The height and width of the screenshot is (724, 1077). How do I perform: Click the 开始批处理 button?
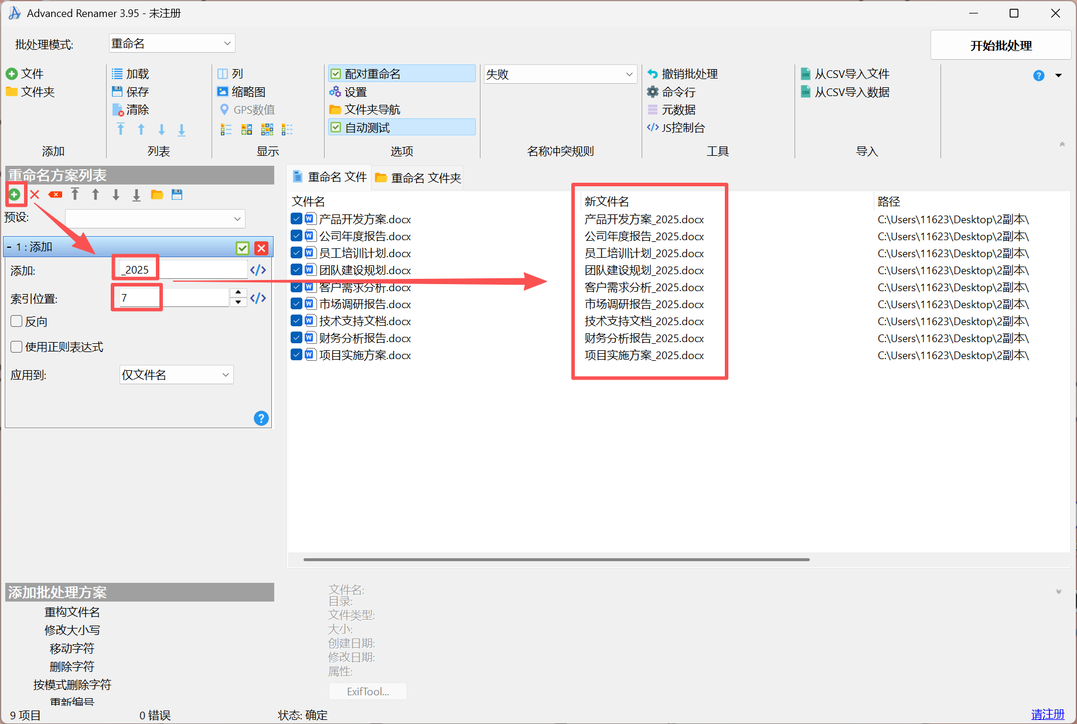click(1001, 46)
